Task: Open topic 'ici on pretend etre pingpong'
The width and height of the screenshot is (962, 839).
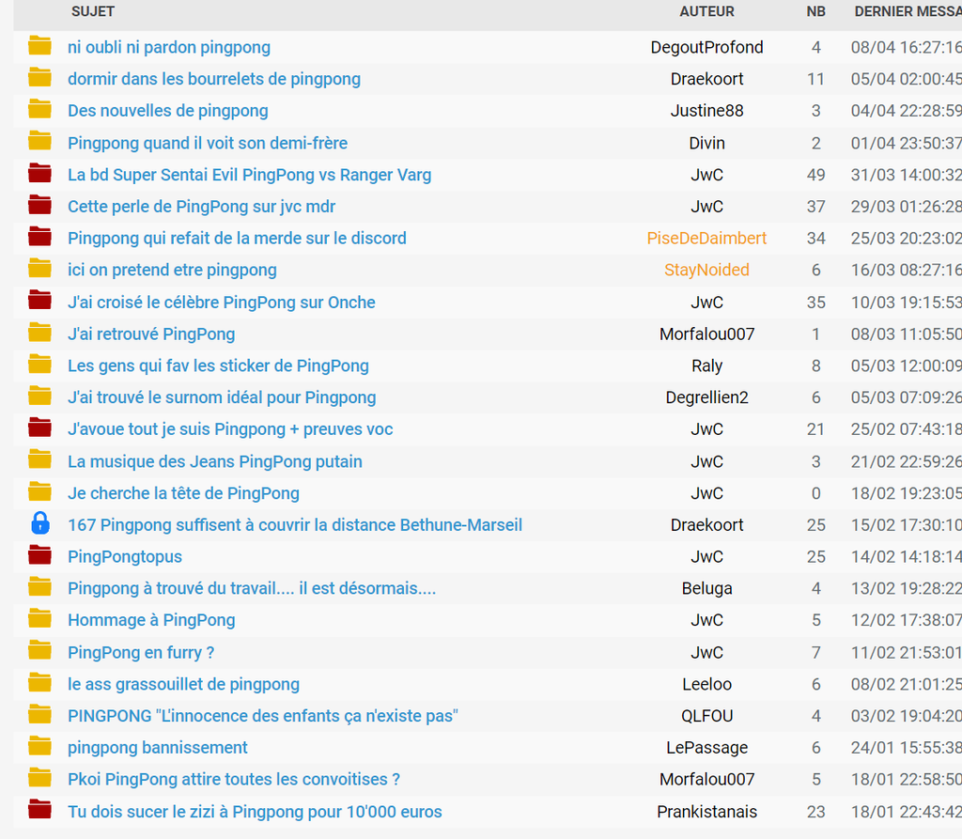Action: [x=172, y=270]
